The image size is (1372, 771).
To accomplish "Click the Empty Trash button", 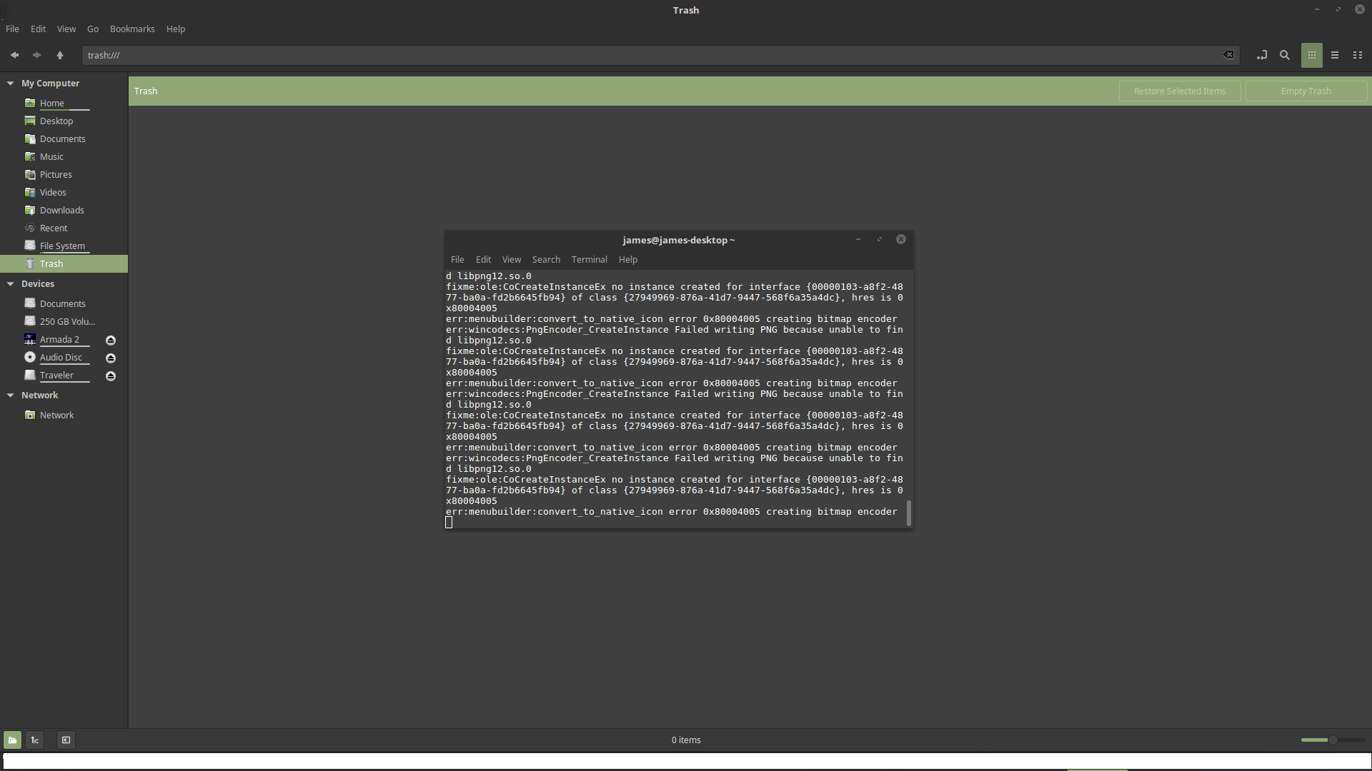I will pyautogui.click(x=1306, y=91).
